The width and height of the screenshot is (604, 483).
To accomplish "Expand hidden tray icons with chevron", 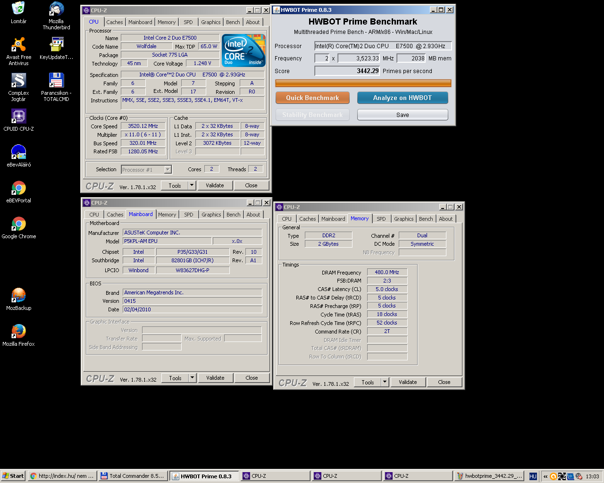I will point(545,476).
